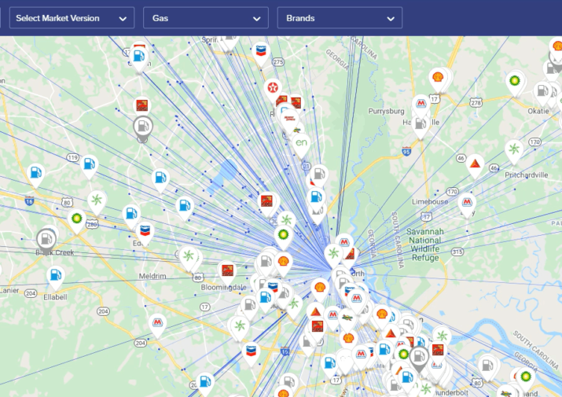Click the 'Savannah National Wildlife Refuge' label

click(425, 244)
